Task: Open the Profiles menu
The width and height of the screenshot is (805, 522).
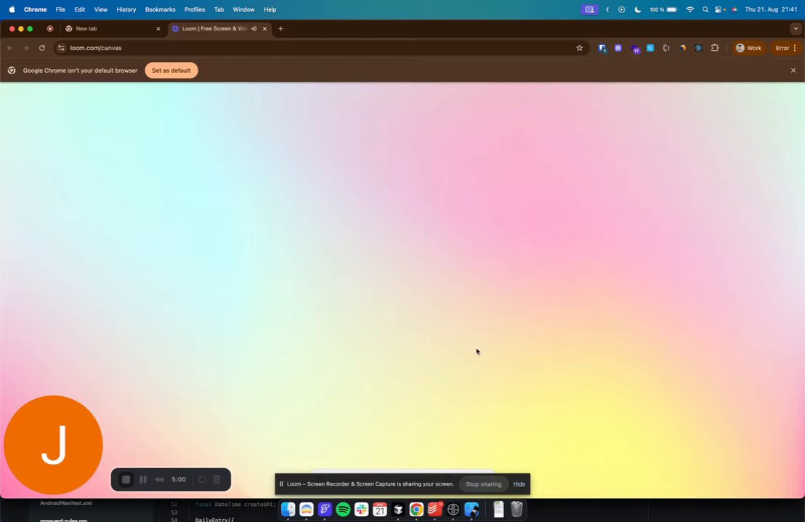Action: tap(195, 9)
